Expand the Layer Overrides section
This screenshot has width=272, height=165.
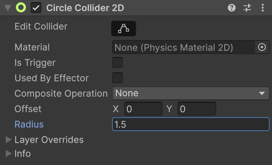pos(9,140)
